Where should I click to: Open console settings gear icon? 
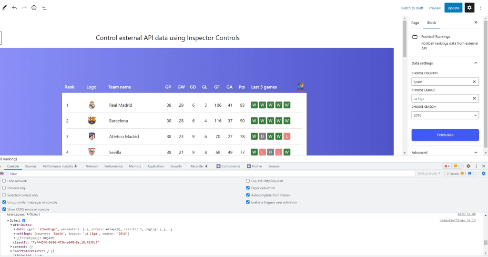point(484,174)
